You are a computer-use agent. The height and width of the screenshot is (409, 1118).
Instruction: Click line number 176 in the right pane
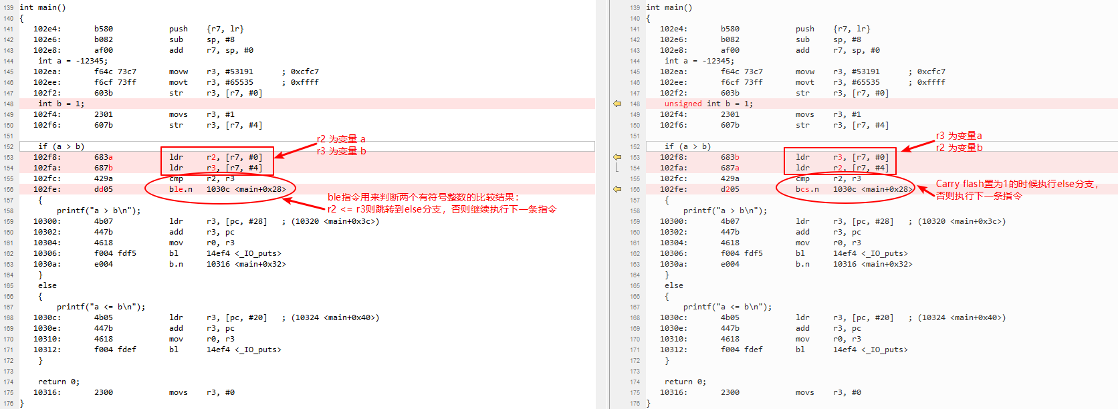tap(635, 403)
